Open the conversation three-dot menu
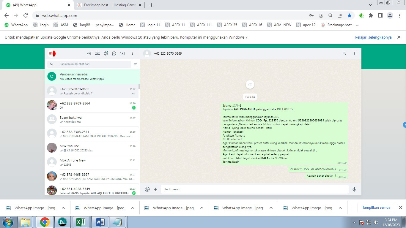The height and width of the screenshot is (228, 406). pos(354,53)
